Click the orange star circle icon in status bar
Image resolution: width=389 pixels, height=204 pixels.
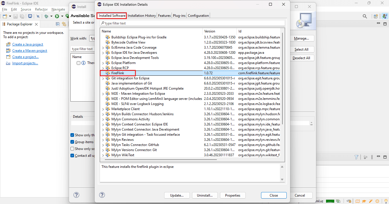click(x=377, y=201)
